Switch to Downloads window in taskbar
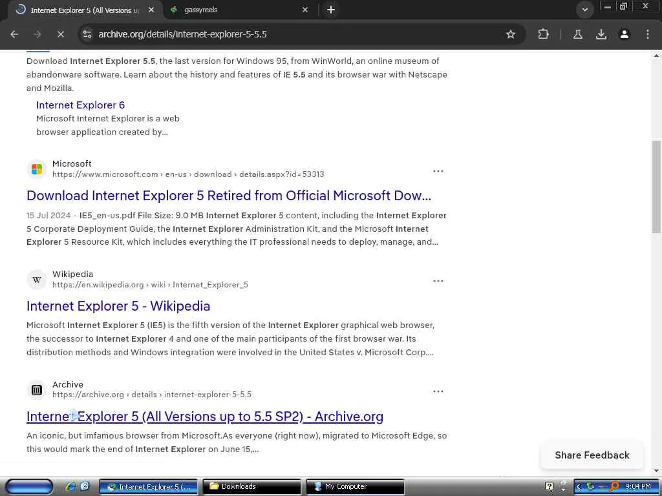The image size is (662, 496). (x=251, y=487)
